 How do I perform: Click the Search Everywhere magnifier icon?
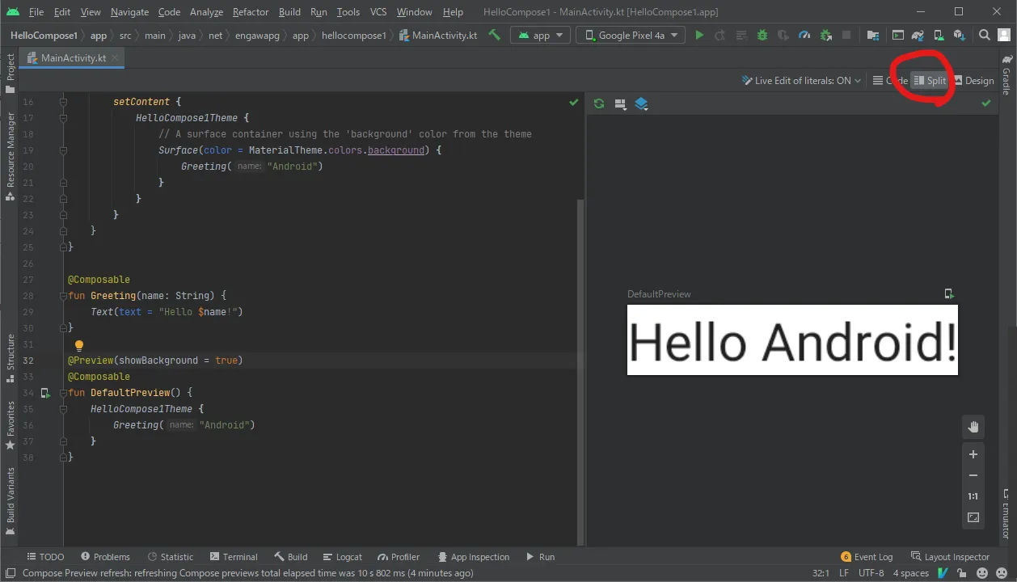tap(984, 36)
